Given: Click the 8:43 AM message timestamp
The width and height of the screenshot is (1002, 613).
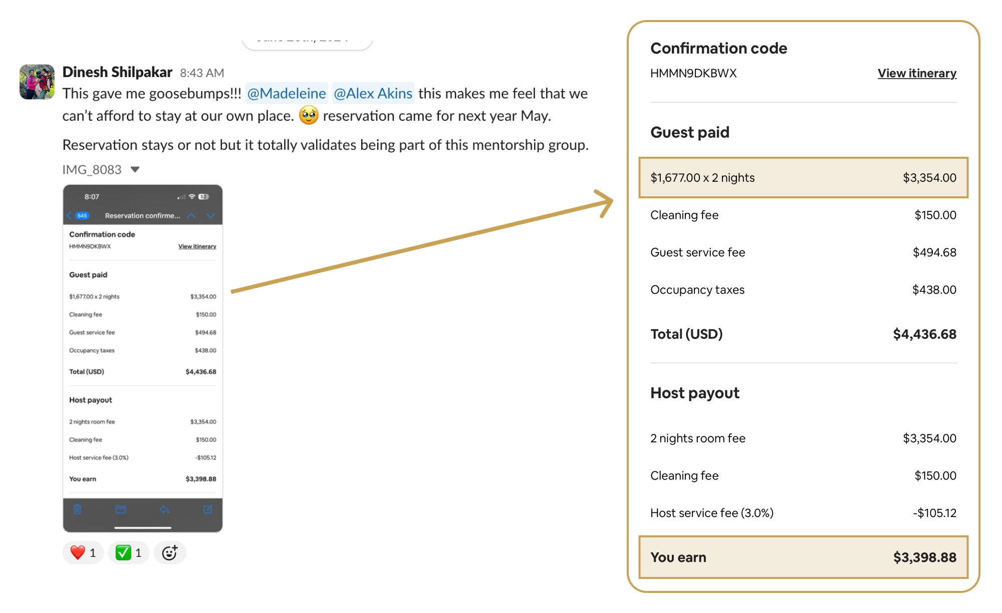Looking at the screenshot, I should [x=202, y=73].
